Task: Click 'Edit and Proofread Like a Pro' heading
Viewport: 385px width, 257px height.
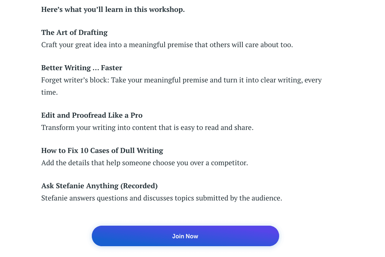Action: click(x=91, y=115)
